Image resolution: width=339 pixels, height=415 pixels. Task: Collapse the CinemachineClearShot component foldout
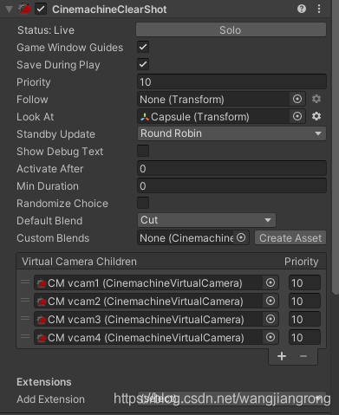tap(9, 10)
